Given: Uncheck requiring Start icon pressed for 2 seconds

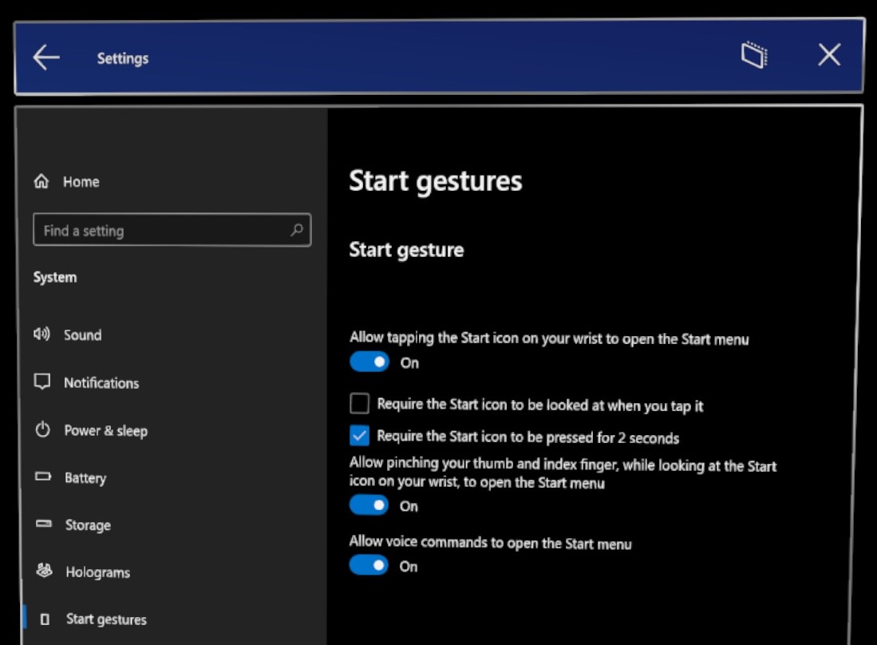Looking at the screenshot, I should pos(359,437).
